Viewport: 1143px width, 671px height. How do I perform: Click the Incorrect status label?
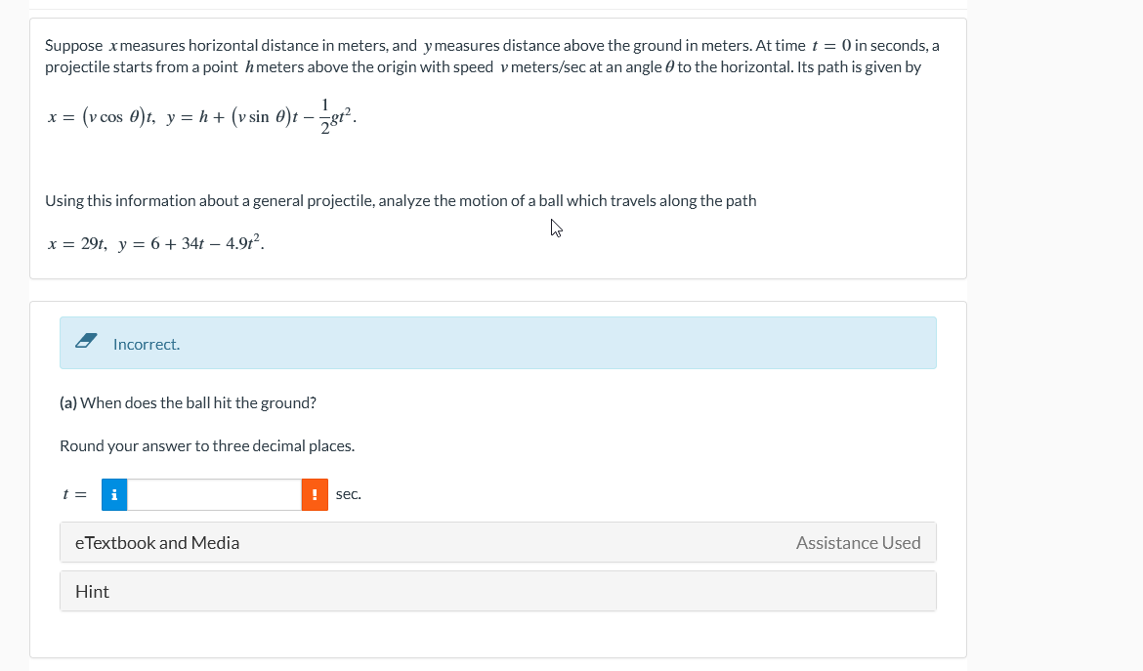[x=147, y=344]
